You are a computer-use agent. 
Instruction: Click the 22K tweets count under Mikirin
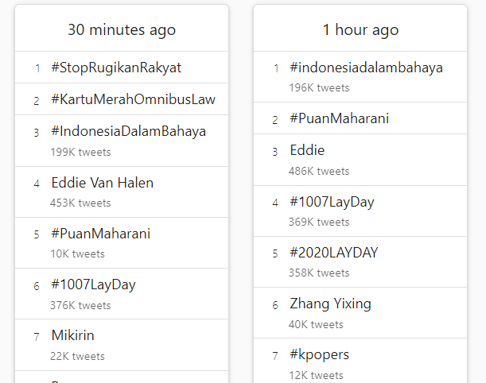77,356
